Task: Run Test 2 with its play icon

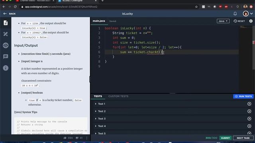Action: tap(249, 111)
